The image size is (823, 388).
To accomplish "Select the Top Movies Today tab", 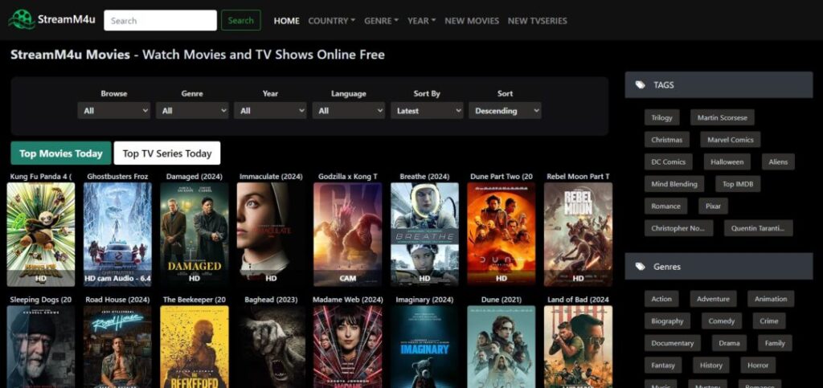I will 61,153.
